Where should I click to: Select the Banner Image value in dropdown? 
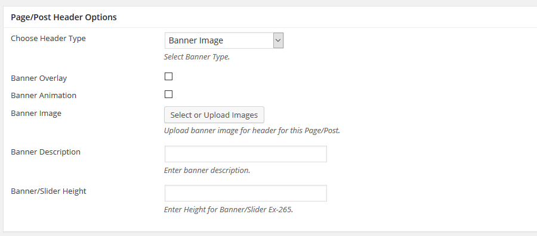[196, 40]
